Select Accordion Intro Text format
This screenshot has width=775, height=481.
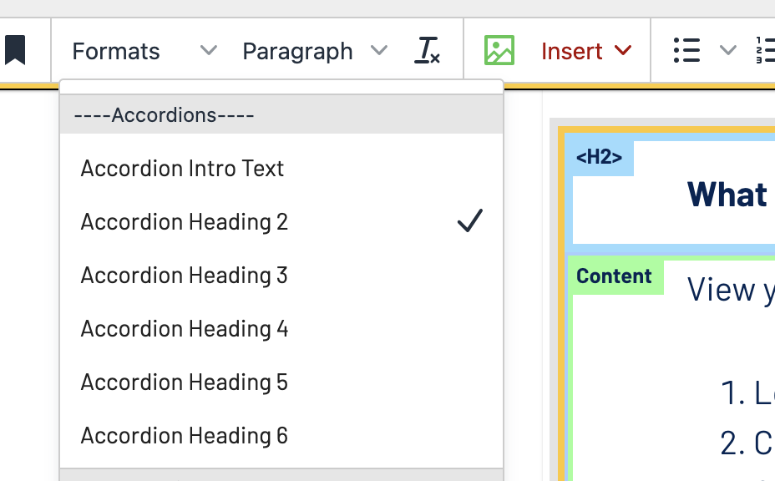(x=182, y=168)
